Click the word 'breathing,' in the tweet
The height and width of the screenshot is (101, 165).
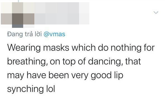(x=27, y=62)
